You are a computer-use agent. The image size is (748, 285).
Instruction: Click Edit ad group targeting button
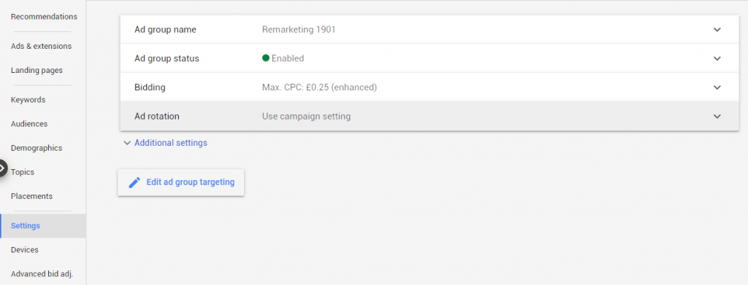[181, 182]
